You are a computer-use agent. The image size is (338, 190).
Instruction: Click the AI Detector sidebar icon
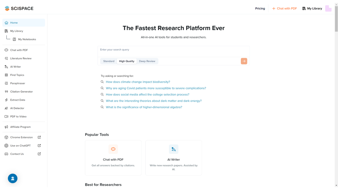click(x=6, y=108)
